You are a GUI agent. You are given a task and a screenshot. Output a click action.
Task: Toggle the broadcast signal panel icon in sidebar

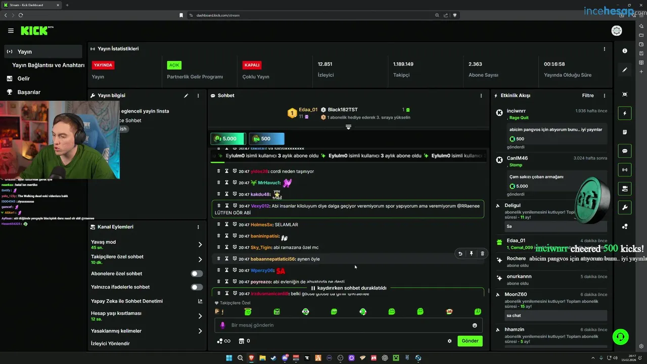tap(625, 170)
